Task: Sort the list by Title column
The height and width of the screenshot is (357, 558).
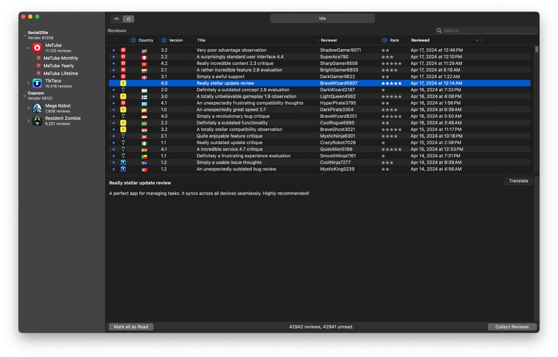Action: (201, 40)
